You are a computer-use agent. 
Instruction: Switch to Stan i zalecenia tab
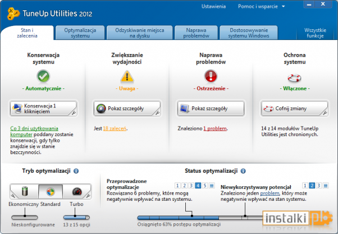tap(27, 33)
